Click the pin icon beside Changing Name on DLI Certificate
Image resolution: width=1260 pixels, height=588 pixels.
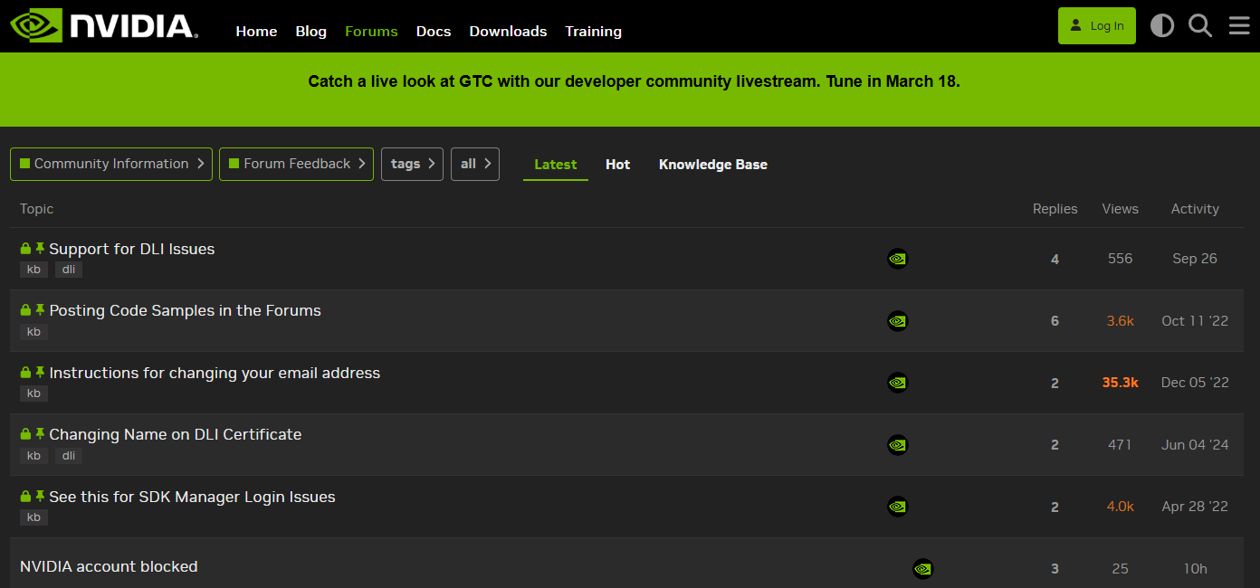coord(40,433)
